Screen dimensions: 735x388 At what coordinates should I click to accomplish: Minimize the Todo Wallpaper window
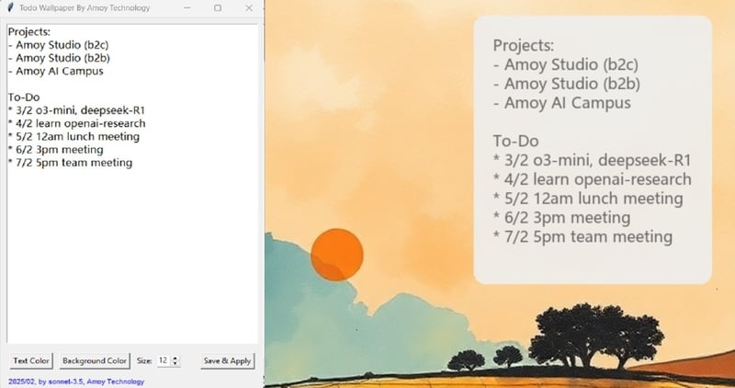point(187,7)
